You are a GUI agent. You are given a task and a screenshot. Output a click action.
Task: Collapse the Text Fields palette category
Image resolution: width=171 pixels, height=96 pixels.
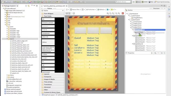click(53, 16)
